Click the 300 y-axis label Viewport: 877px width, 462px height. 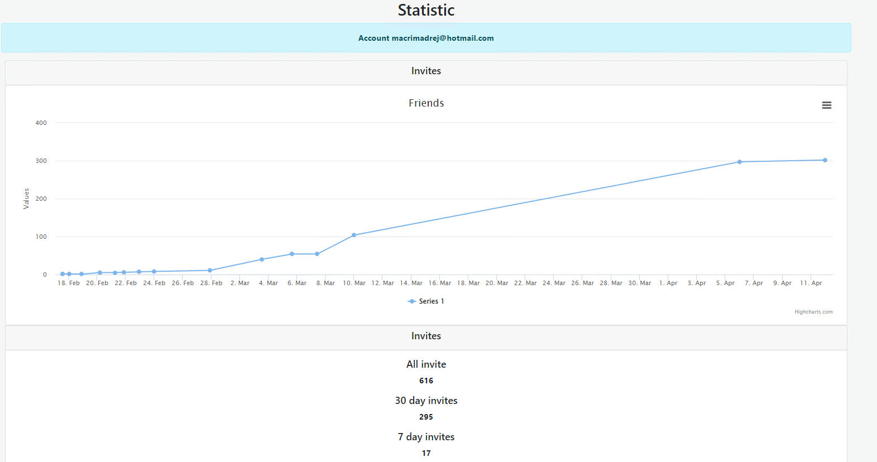(x=41, y=161)
